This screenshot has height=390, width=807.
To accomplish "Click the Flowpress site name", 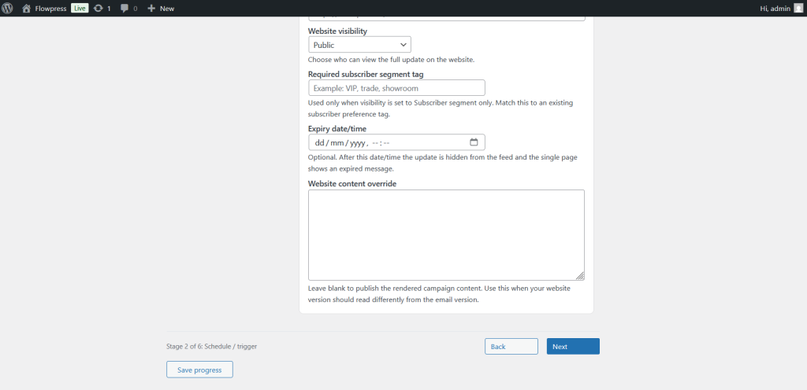I will point(50,8).
